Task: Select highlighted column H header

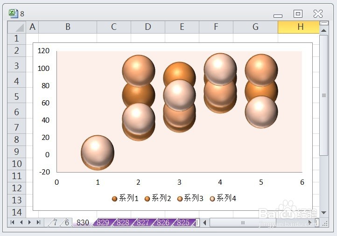Action: click(299, 27)
